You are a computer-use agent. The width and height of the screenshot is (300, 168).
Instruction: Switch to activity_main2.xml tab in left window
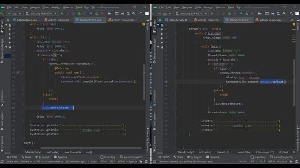click(123, 20)
